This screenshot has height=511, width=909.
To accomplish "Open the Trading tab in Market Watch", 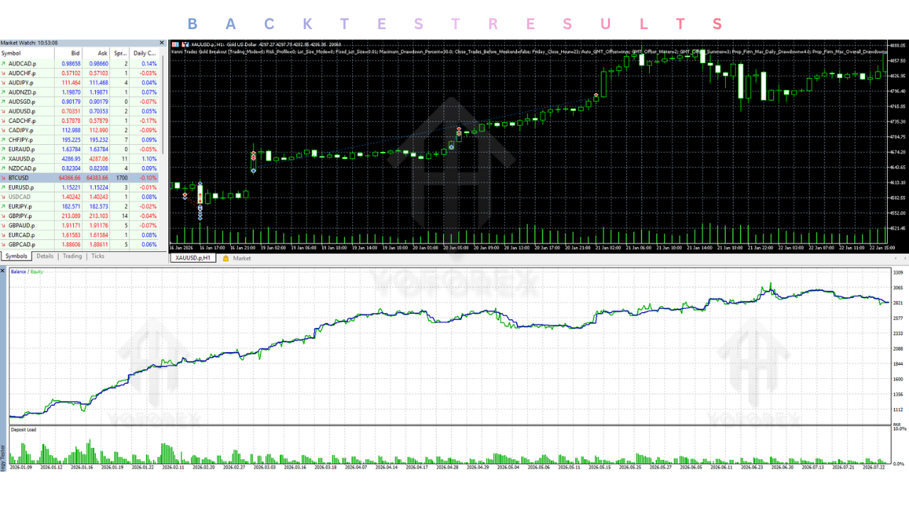I will (x=72, y=256).
